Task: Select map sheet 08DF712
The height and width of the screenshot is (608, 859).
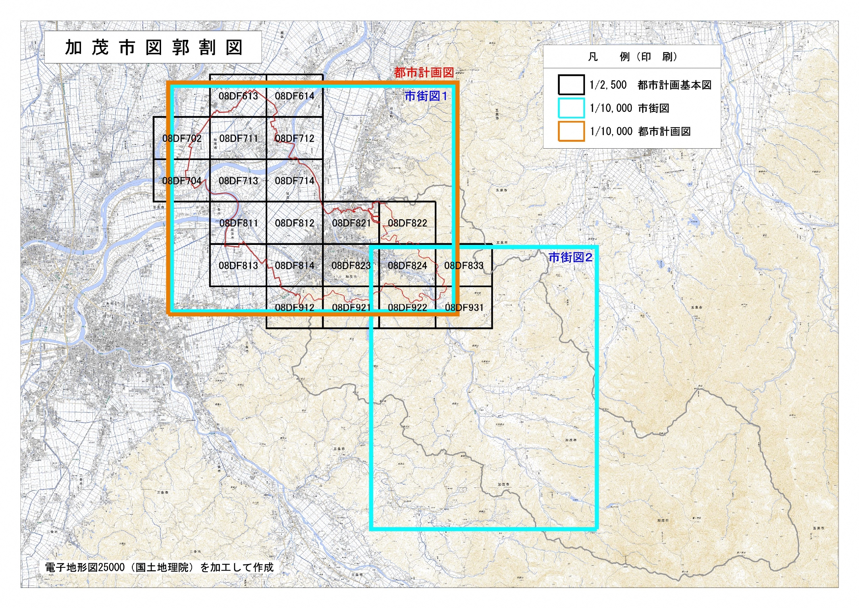Action: (x=294, y=138)
